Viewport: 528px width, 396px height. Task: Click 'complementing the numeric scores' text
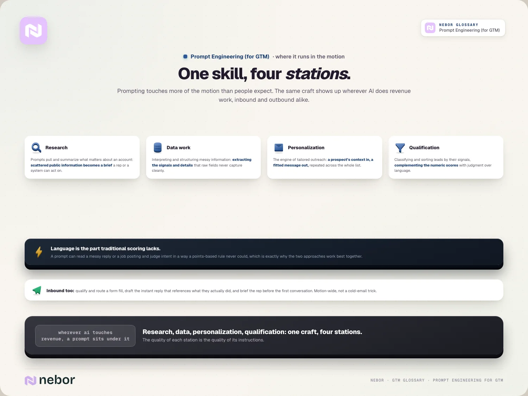(x=426, y=165)
